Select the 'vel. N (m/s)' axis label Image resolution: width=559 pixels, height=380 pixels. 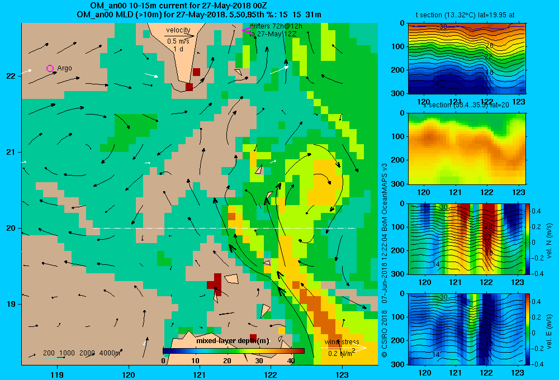[x=549, y=240]
